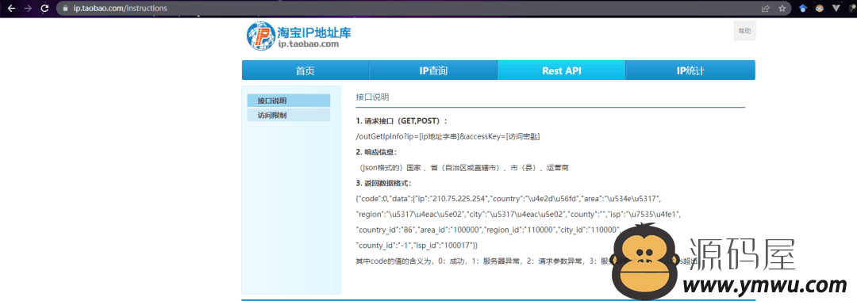Click the /outGetIpInfo request URL text

coord(448,136)
